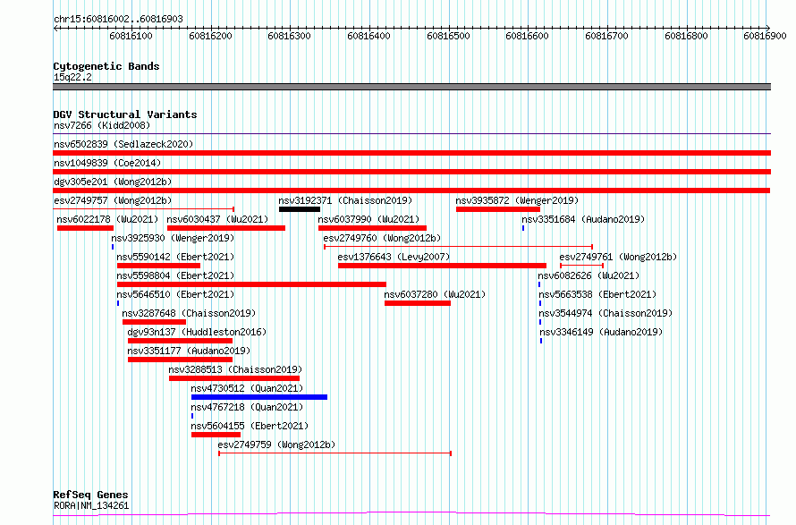Click dgv93n137 (Huddleston2016) label
The height and width of the screenshot is (525, 796).
197,332
